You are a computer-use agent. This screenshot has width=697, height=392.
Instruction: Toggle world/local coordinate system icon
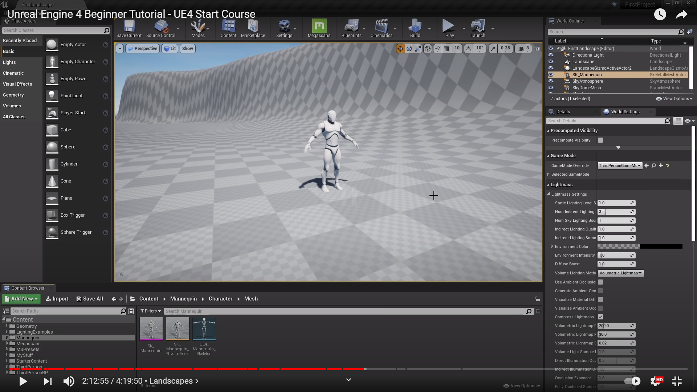[x=428, y=49]
